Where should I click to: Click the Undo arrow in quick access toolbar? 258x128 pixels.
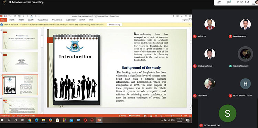tap(10, 16)
